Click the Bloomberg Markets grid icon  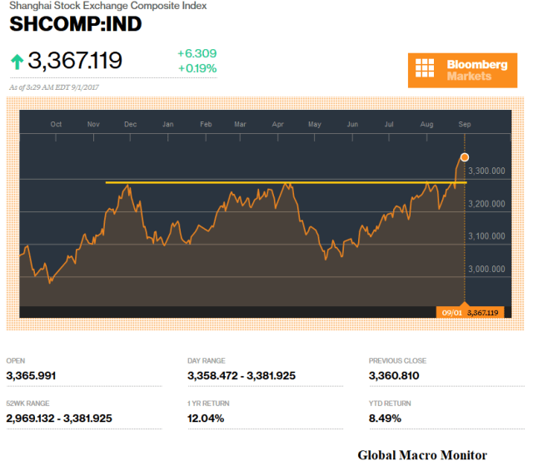[426, 70]
